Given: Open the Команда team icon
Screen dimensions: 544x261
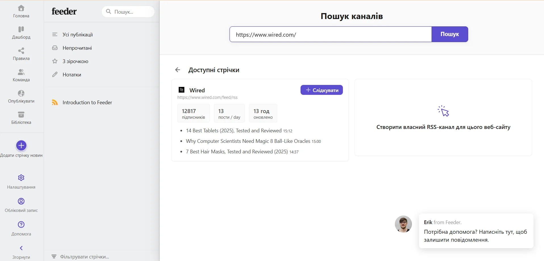Looking at the screenshot, I should [21, 72].
